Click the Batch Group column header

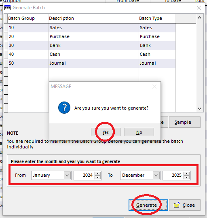pyautogui.click(x=28, y=18)
